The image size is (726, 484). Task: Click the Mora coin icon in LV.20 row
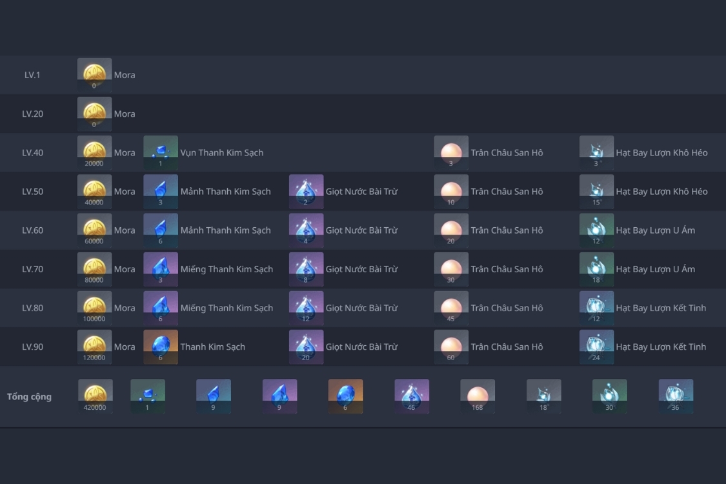[94, 114]
